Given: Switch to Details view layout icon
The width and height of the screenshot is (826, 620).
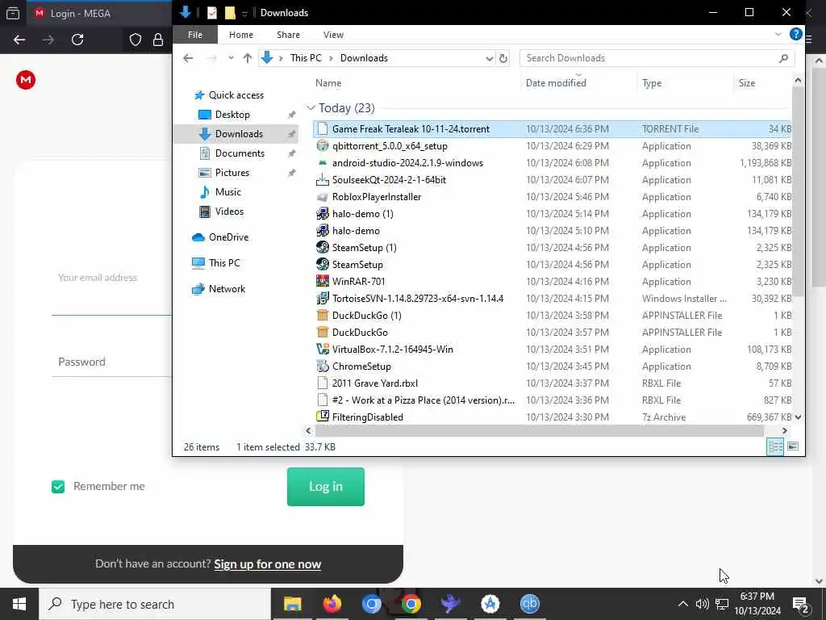Looking at the screenshot, I should tap(775, 446).
